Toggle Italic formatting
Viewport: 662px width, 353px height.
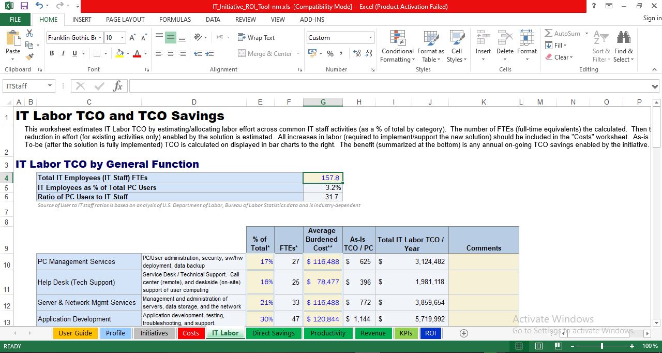[x=63, y=53]
